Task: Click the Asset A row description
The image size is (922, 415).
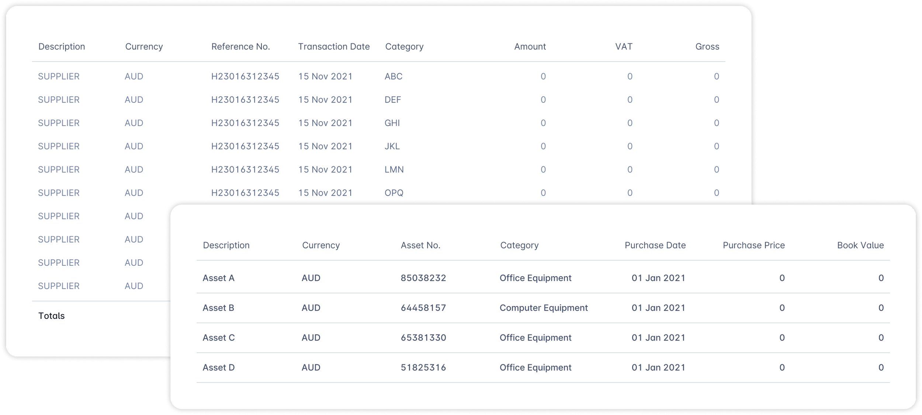Action: pyautogui.click(x=218, y=278)
